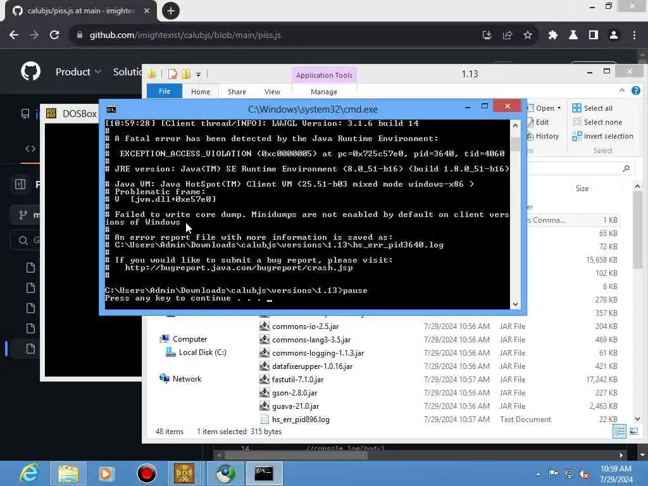Switch Explorer to large icons view button
Image resolution: width=648 pixels, height=486 pixels.
coord(633,432)
